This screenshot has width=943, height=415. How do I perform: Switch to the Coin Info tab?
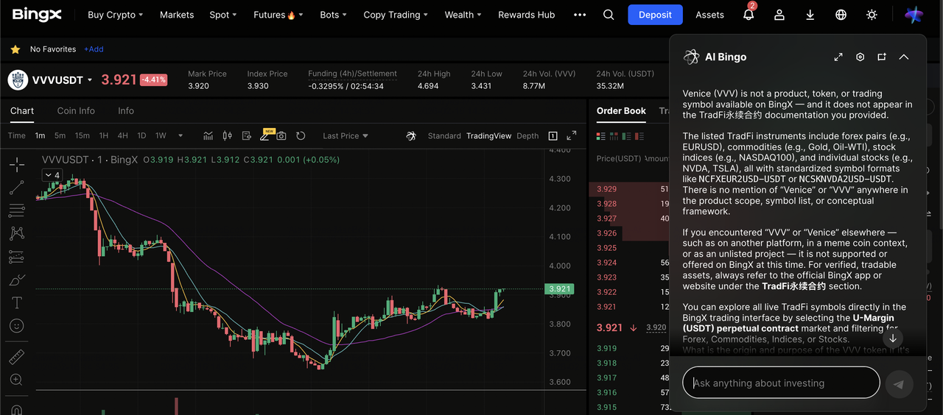[76, 111]
